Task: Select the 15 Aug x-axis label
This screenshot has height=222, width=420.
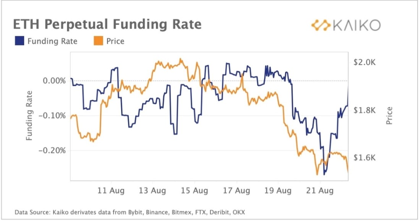Action: click(x=195, y=190)
